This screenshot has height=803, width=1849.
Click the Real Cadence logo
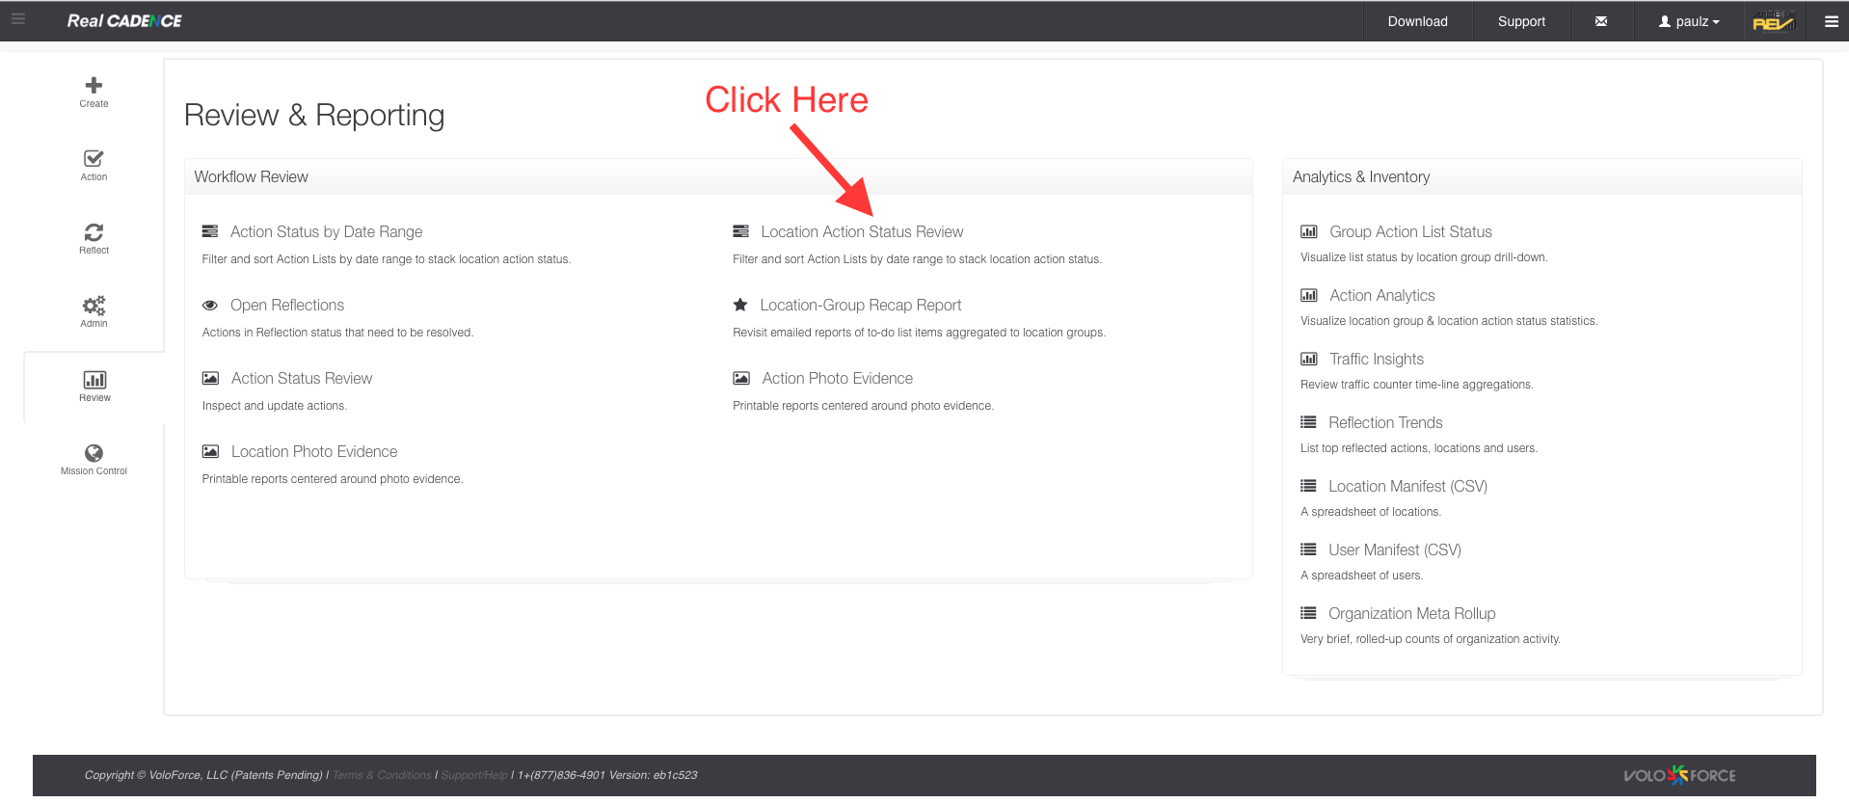click(x=124, y=21)
